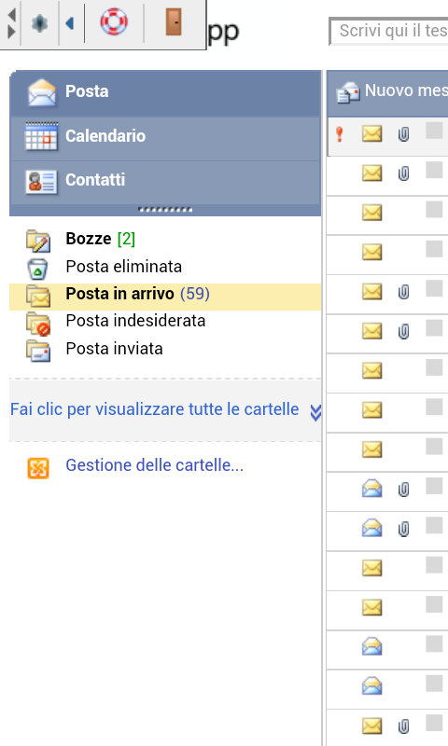Click the Scrivi qui il testo search field
Screen dimensions: 448x746
(x=388, y=32)
